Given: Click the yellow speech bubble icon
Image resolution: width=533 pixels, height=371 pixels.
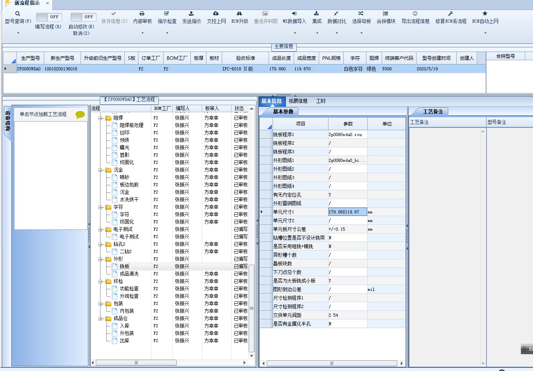Looking at the screenshot, I should click(x=80, y=115).
